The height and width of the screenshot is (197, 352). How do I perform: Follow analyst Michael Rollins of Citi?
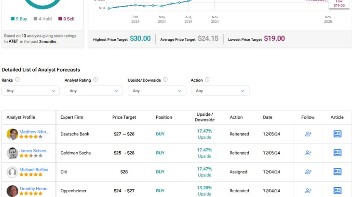tap(308, 172)
